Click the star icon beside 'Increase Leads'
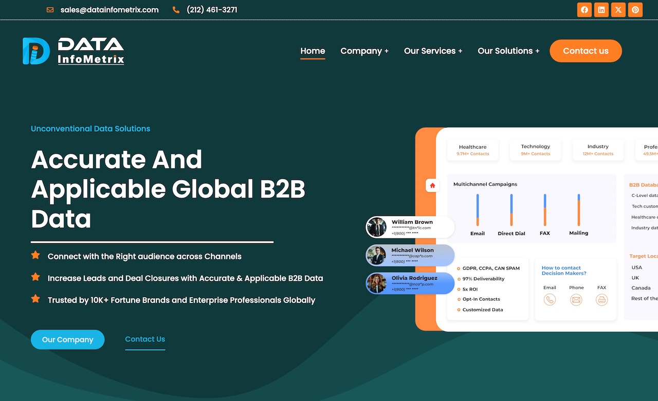Viewport: 658px width, 401px height. coord(35,277)
